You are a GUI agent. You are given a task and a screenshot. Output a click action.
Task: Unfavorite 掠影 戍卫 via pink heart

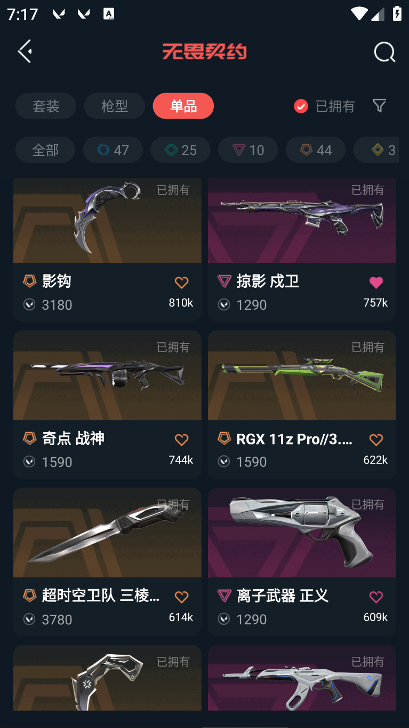tap(376, 283)
